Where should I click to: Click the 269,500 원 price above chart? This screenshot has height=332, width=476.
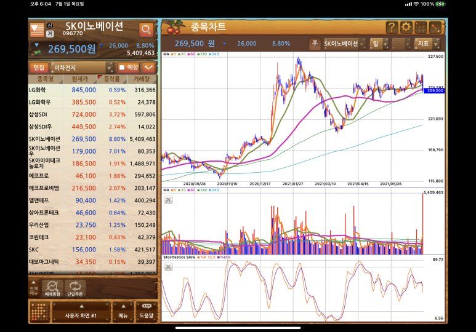point(195,44)
